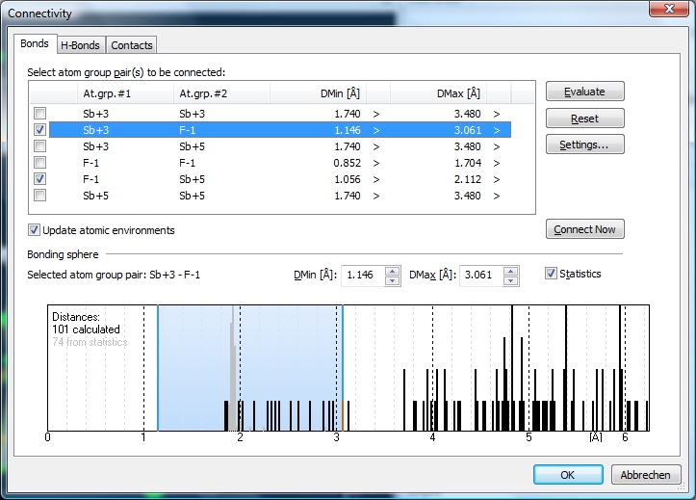The width and height of the screenshot is (696, 500).
Task: Click the DMax arrow in Sb+3 Sb+5 row
Action: coord(497,146)
